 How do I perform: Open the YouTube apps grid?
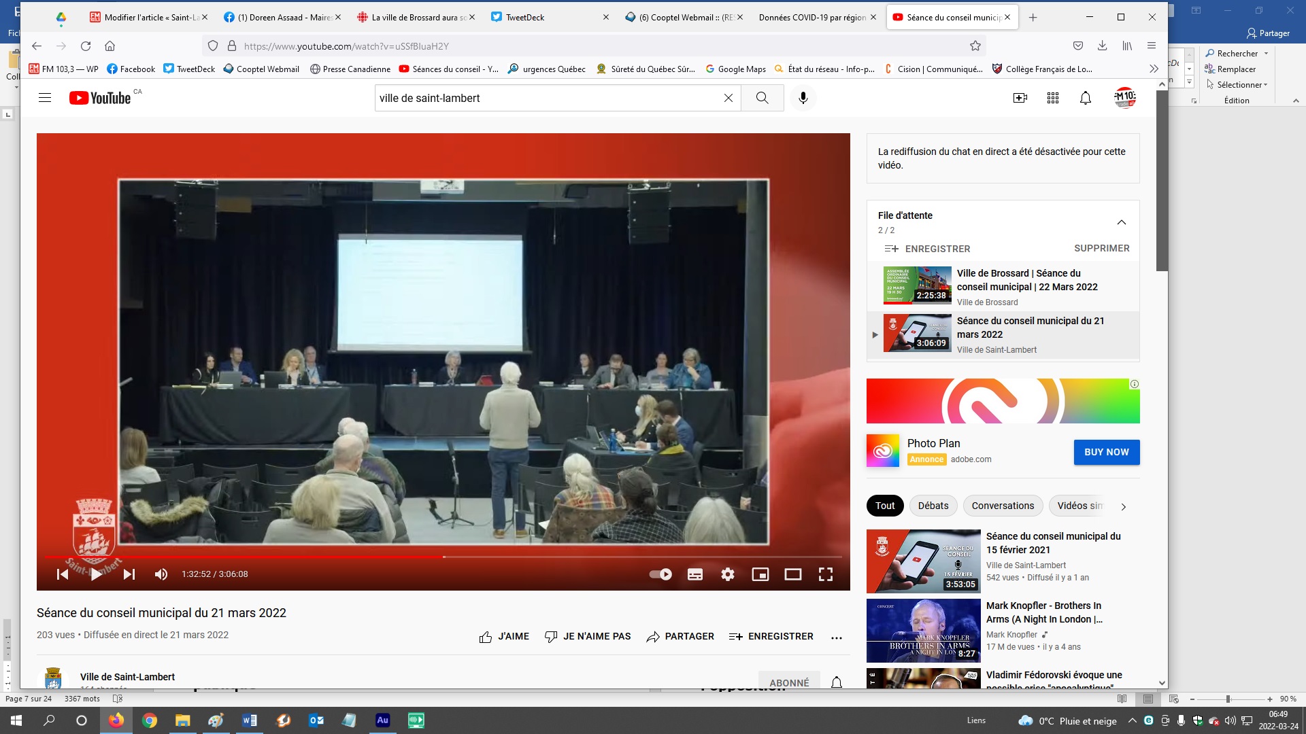pos(1052,98)
